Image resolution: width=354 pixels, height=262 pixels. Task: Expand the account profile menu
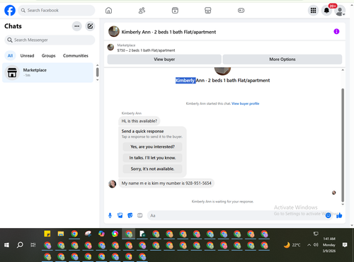pyautogui.click(x=340, y=11)
